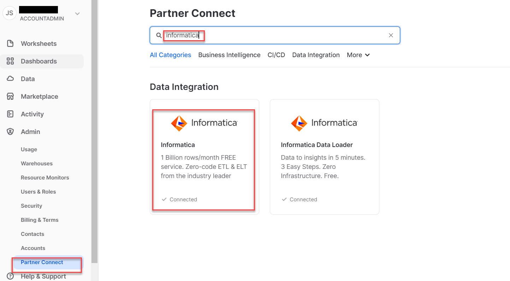
Task: Click the Help & Support question-mark icon
Action: (10, 276)
